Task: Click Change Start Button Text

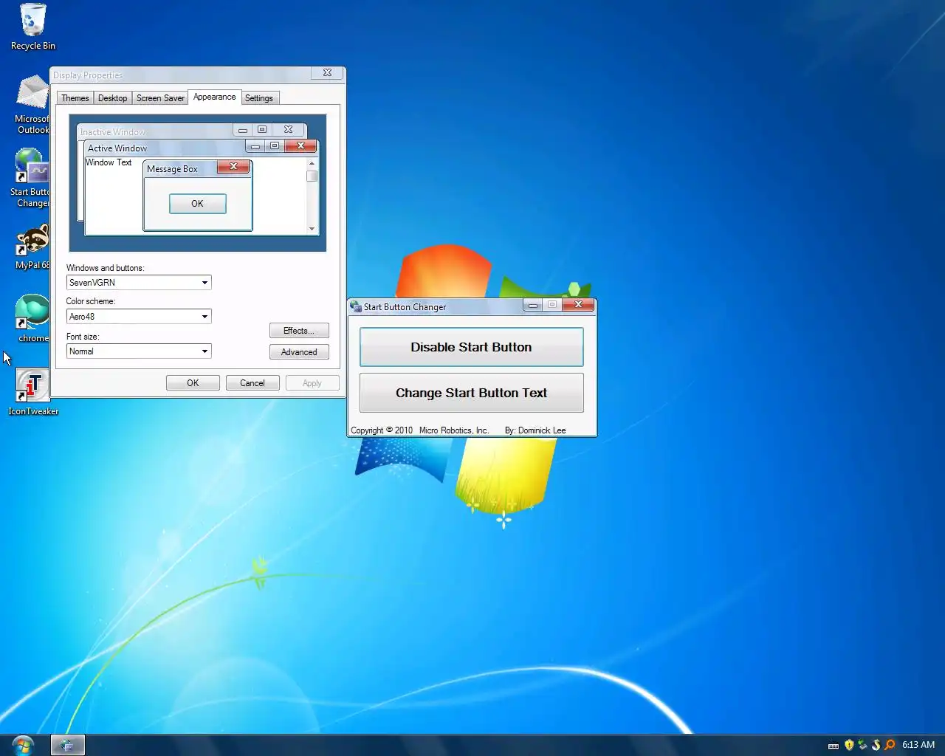Action: 472,393
